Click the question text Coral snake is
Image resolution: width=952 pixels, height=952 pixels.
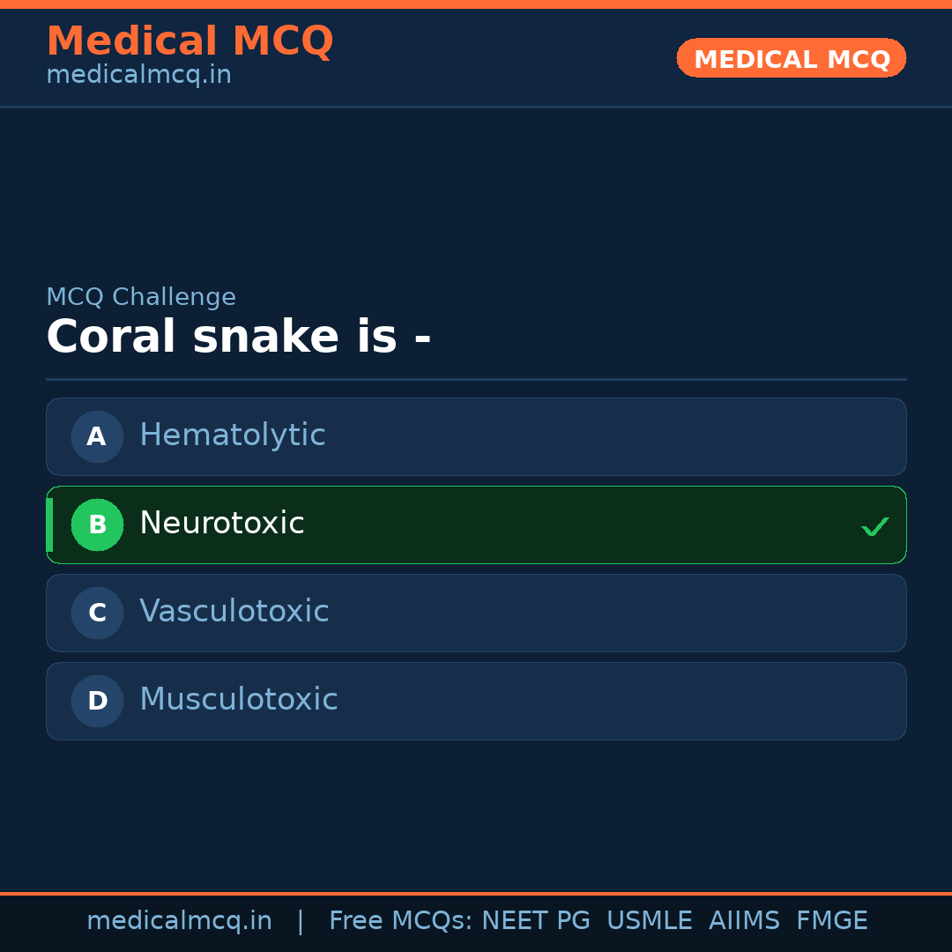(238, 336)
